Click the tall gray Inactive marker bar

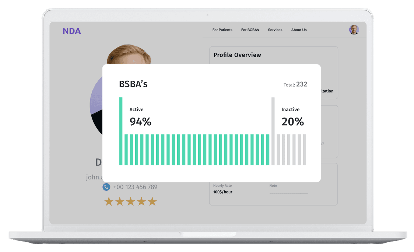click(x=273, y=131)
